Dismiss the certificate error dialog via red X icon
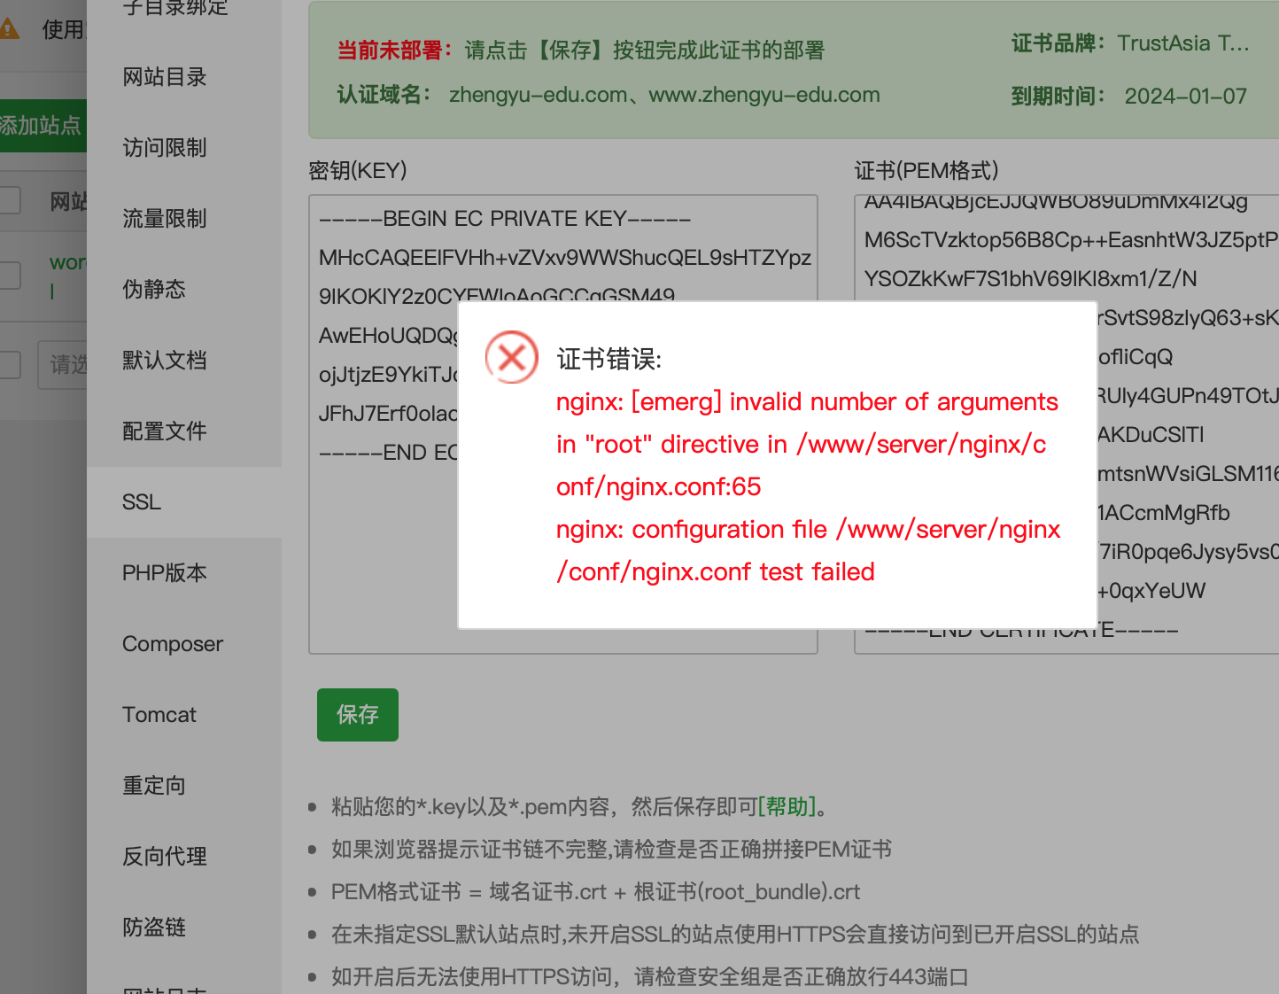Image resolution: width=1279 pixels, height=994 pixels. tap(512, 357)
